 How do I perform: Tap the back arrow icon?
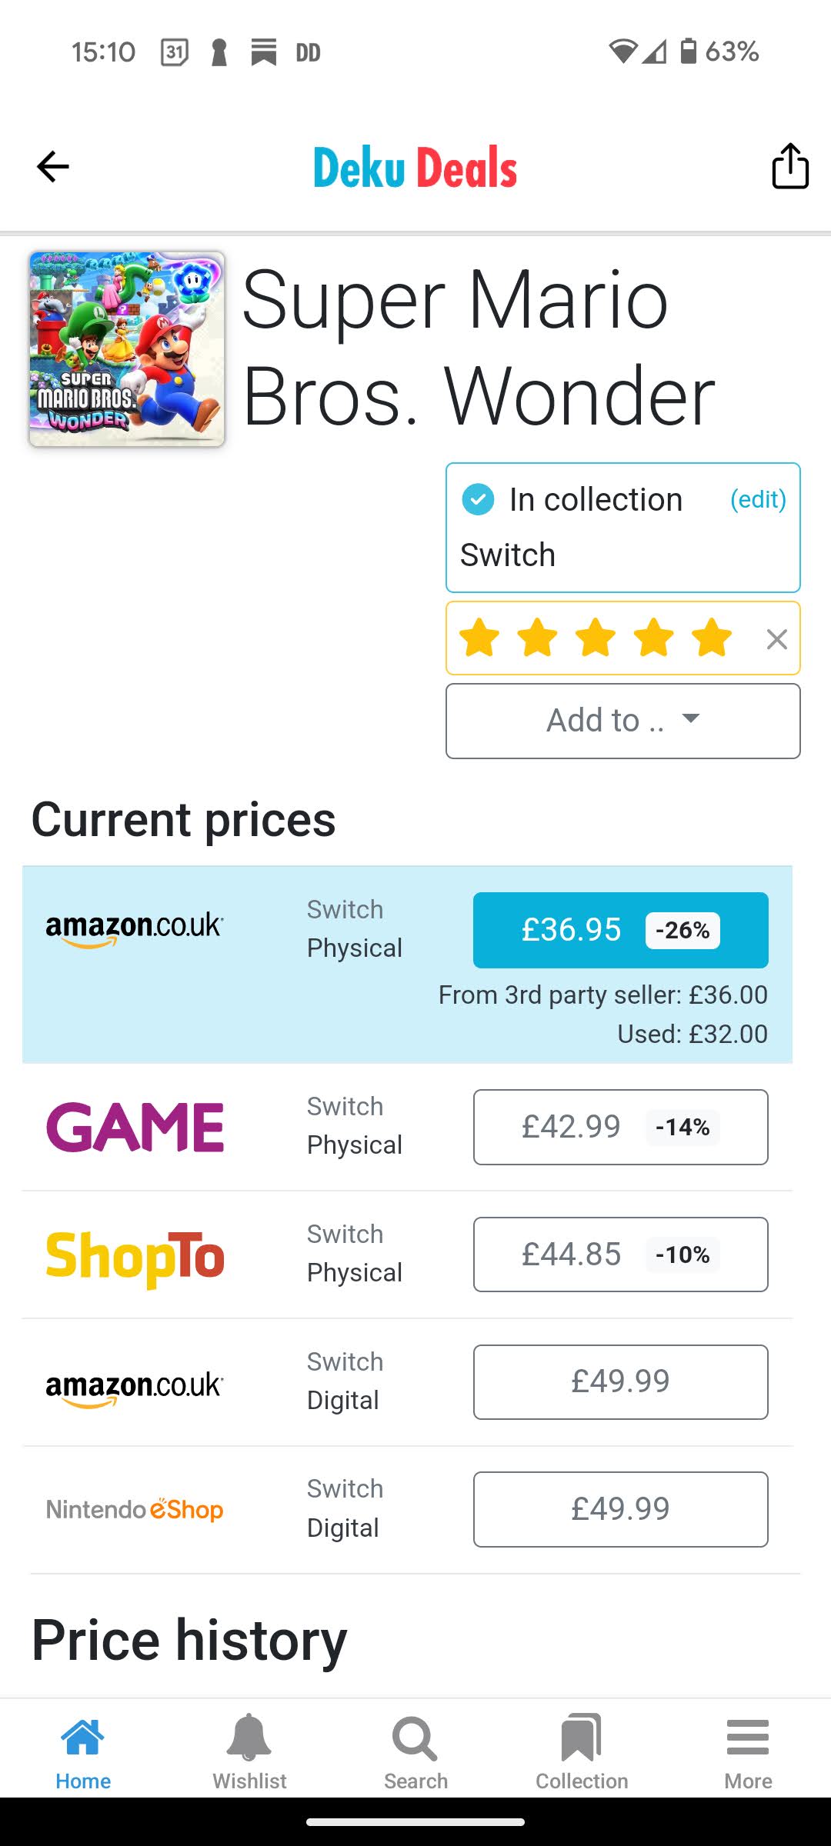[x=53, y=167]
